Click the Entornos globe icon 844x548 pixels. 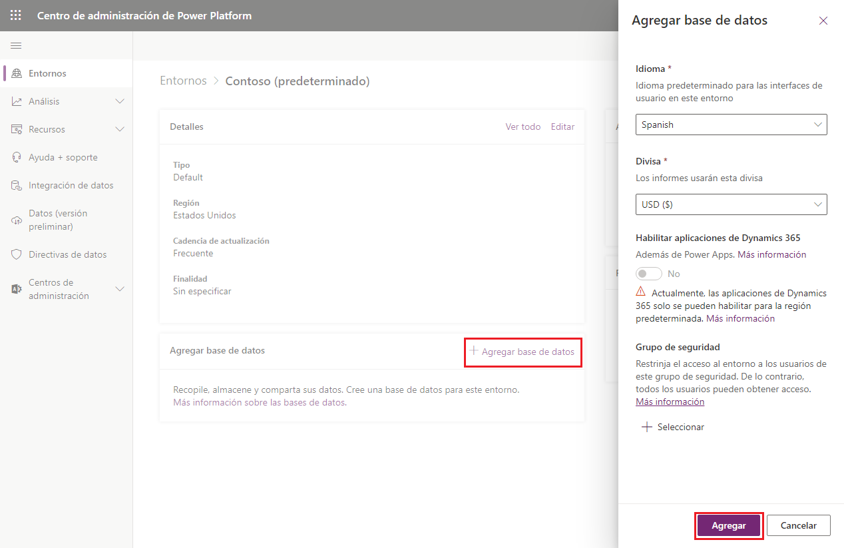coord(17,73)
